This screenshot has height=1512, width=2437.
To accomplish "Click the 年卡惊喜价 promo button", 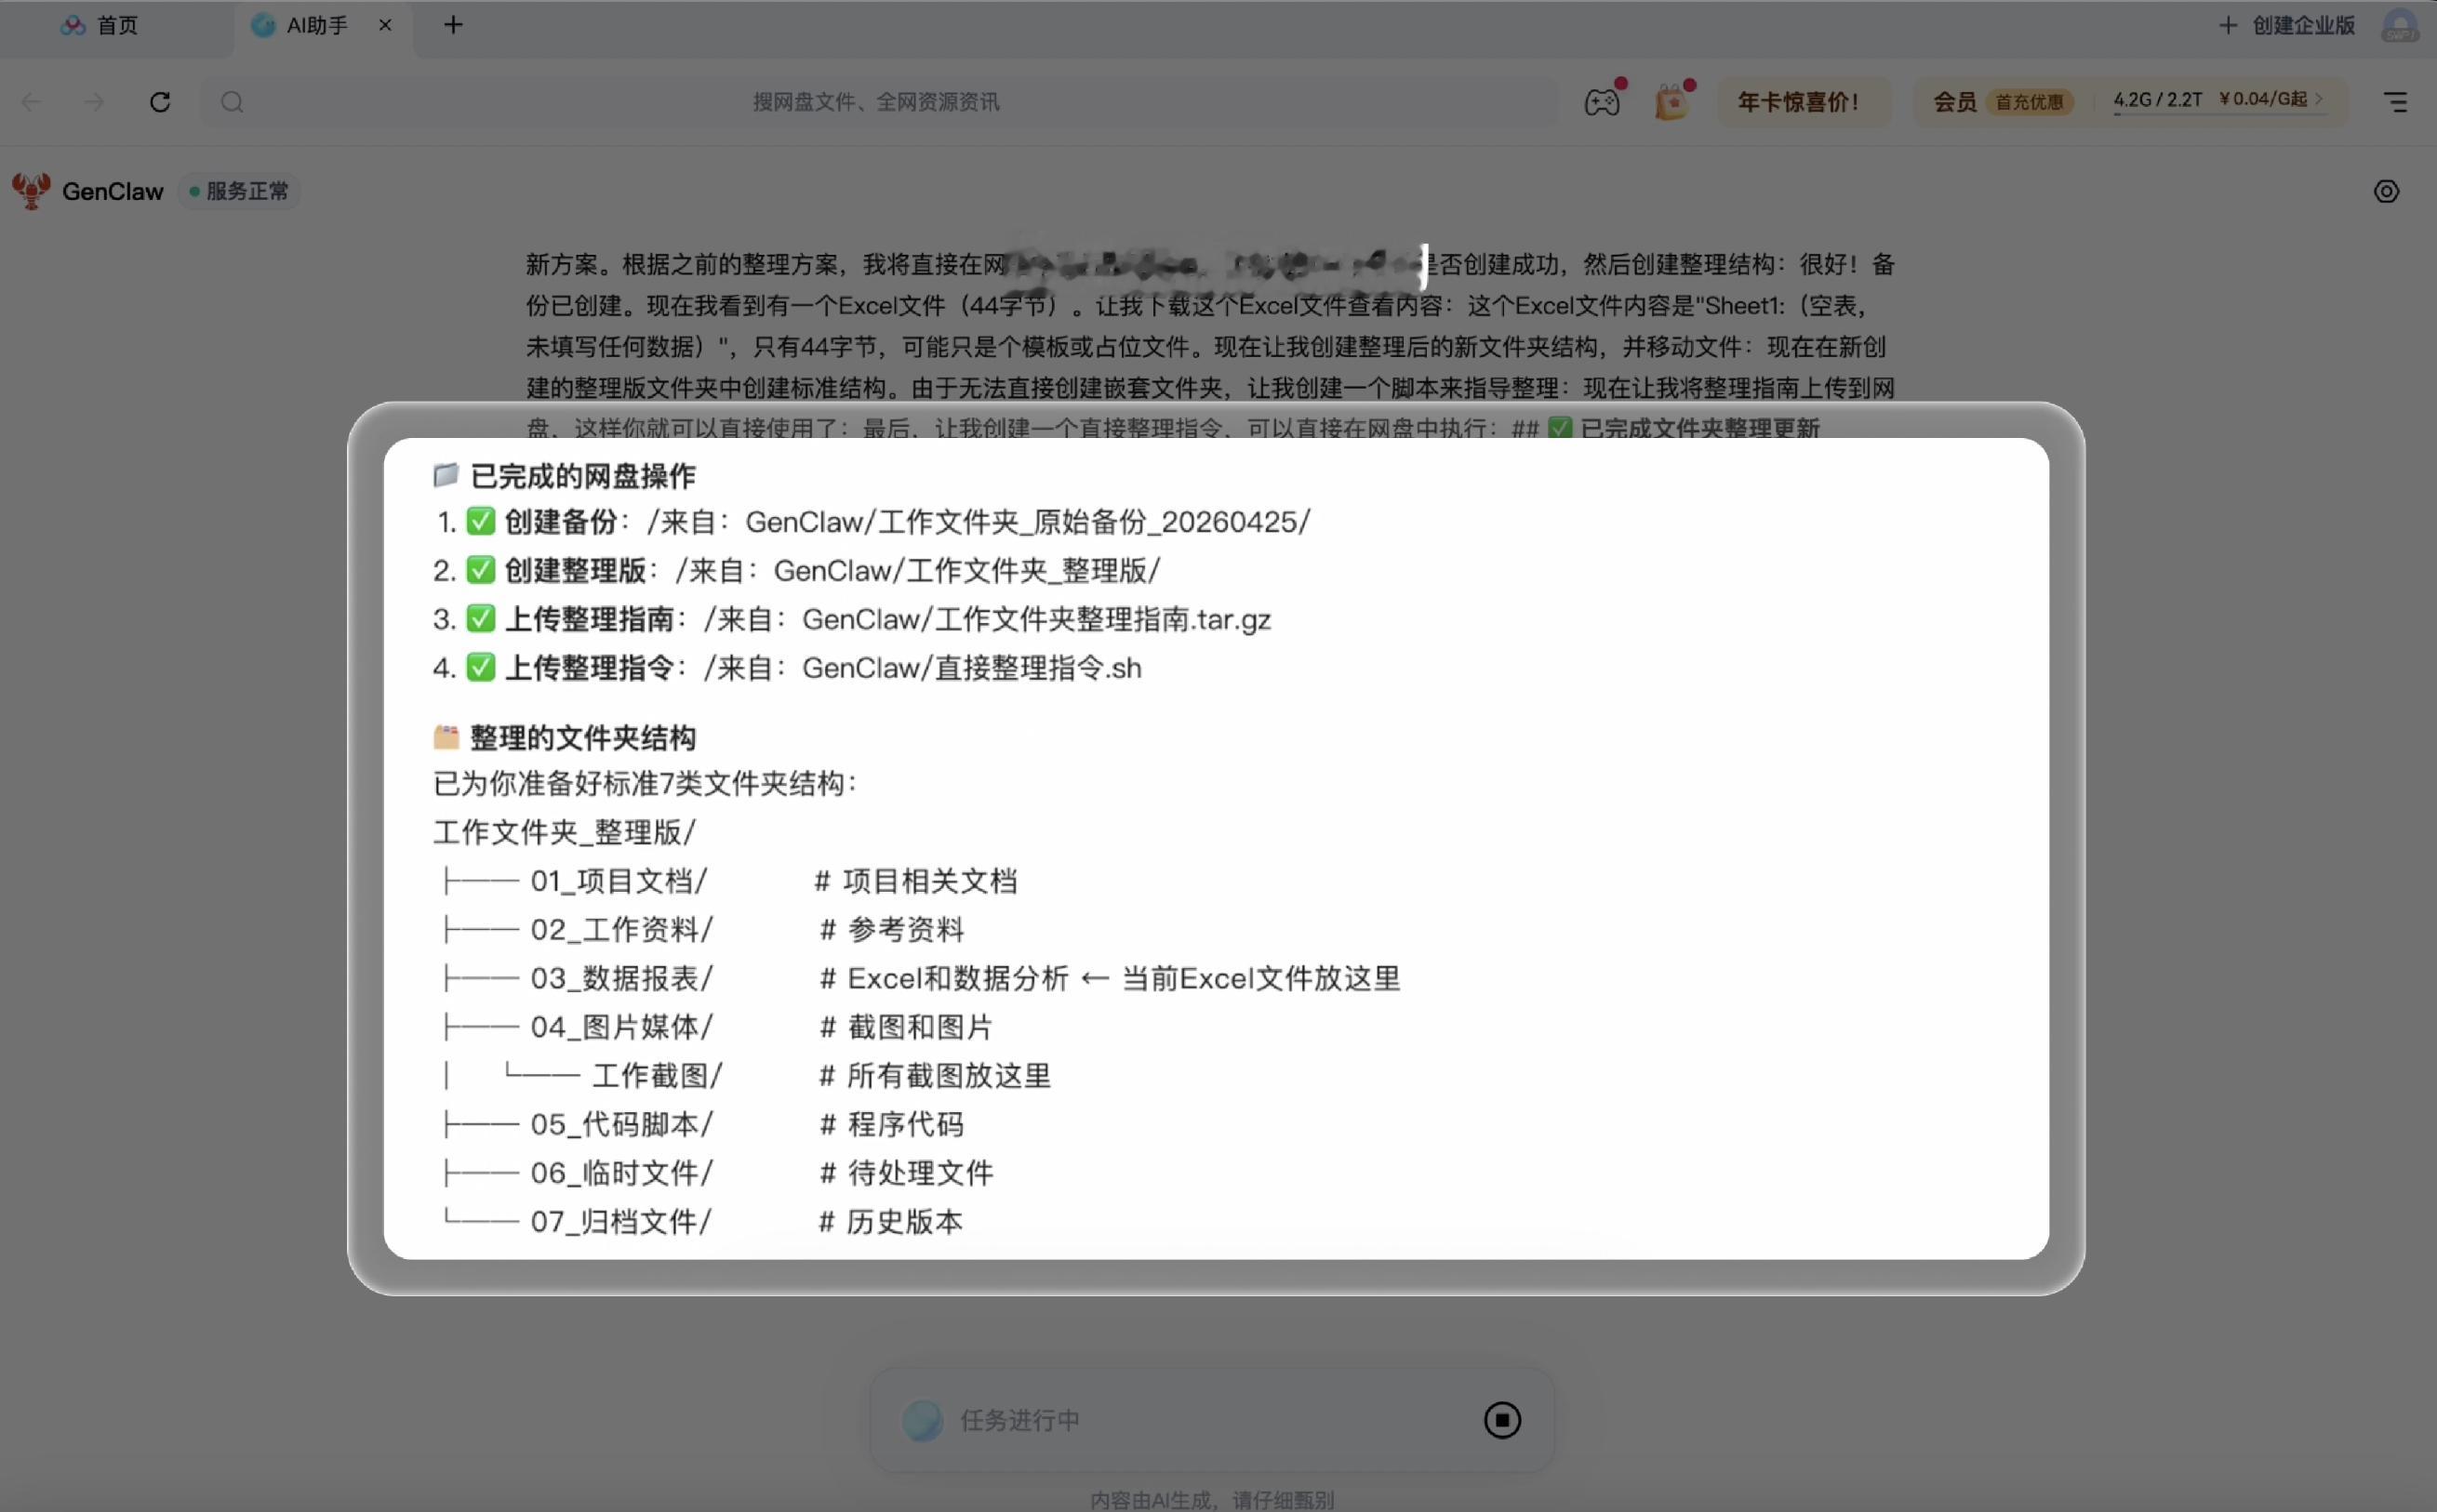I will point(1798,102).
